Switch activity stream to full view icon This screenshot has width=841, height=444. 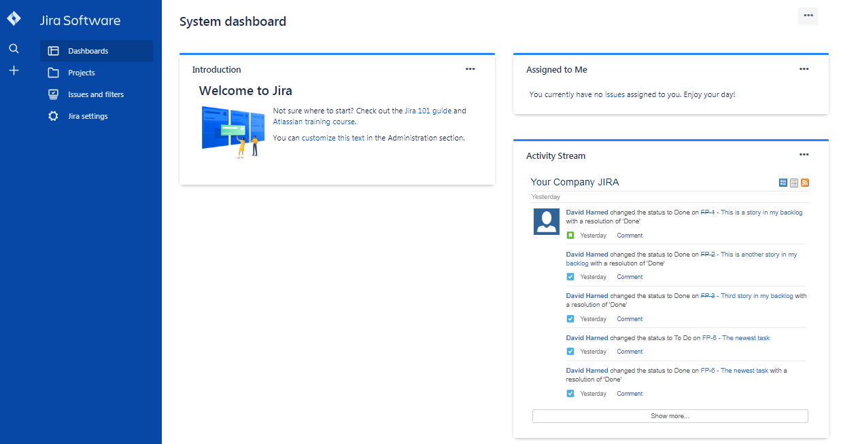tap(783, 183)
